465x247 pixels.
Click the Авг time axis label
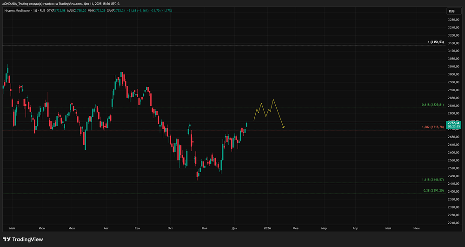coord(106,228)
